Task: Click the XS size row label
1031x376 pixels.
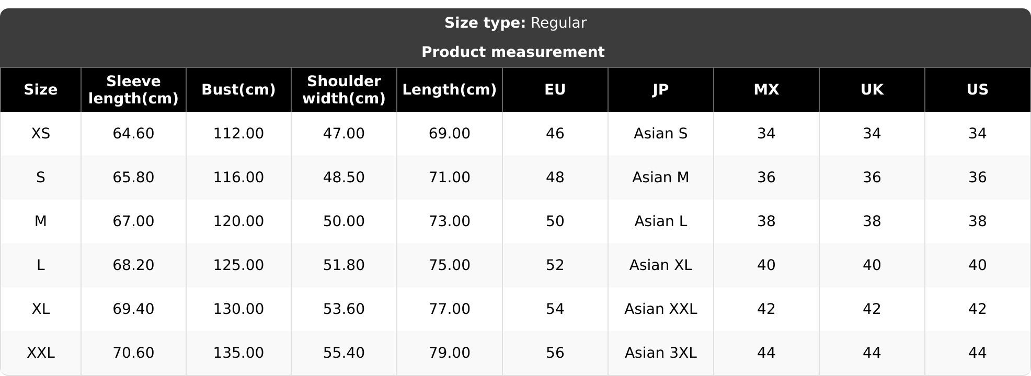Action: click(x=41, y=134)
